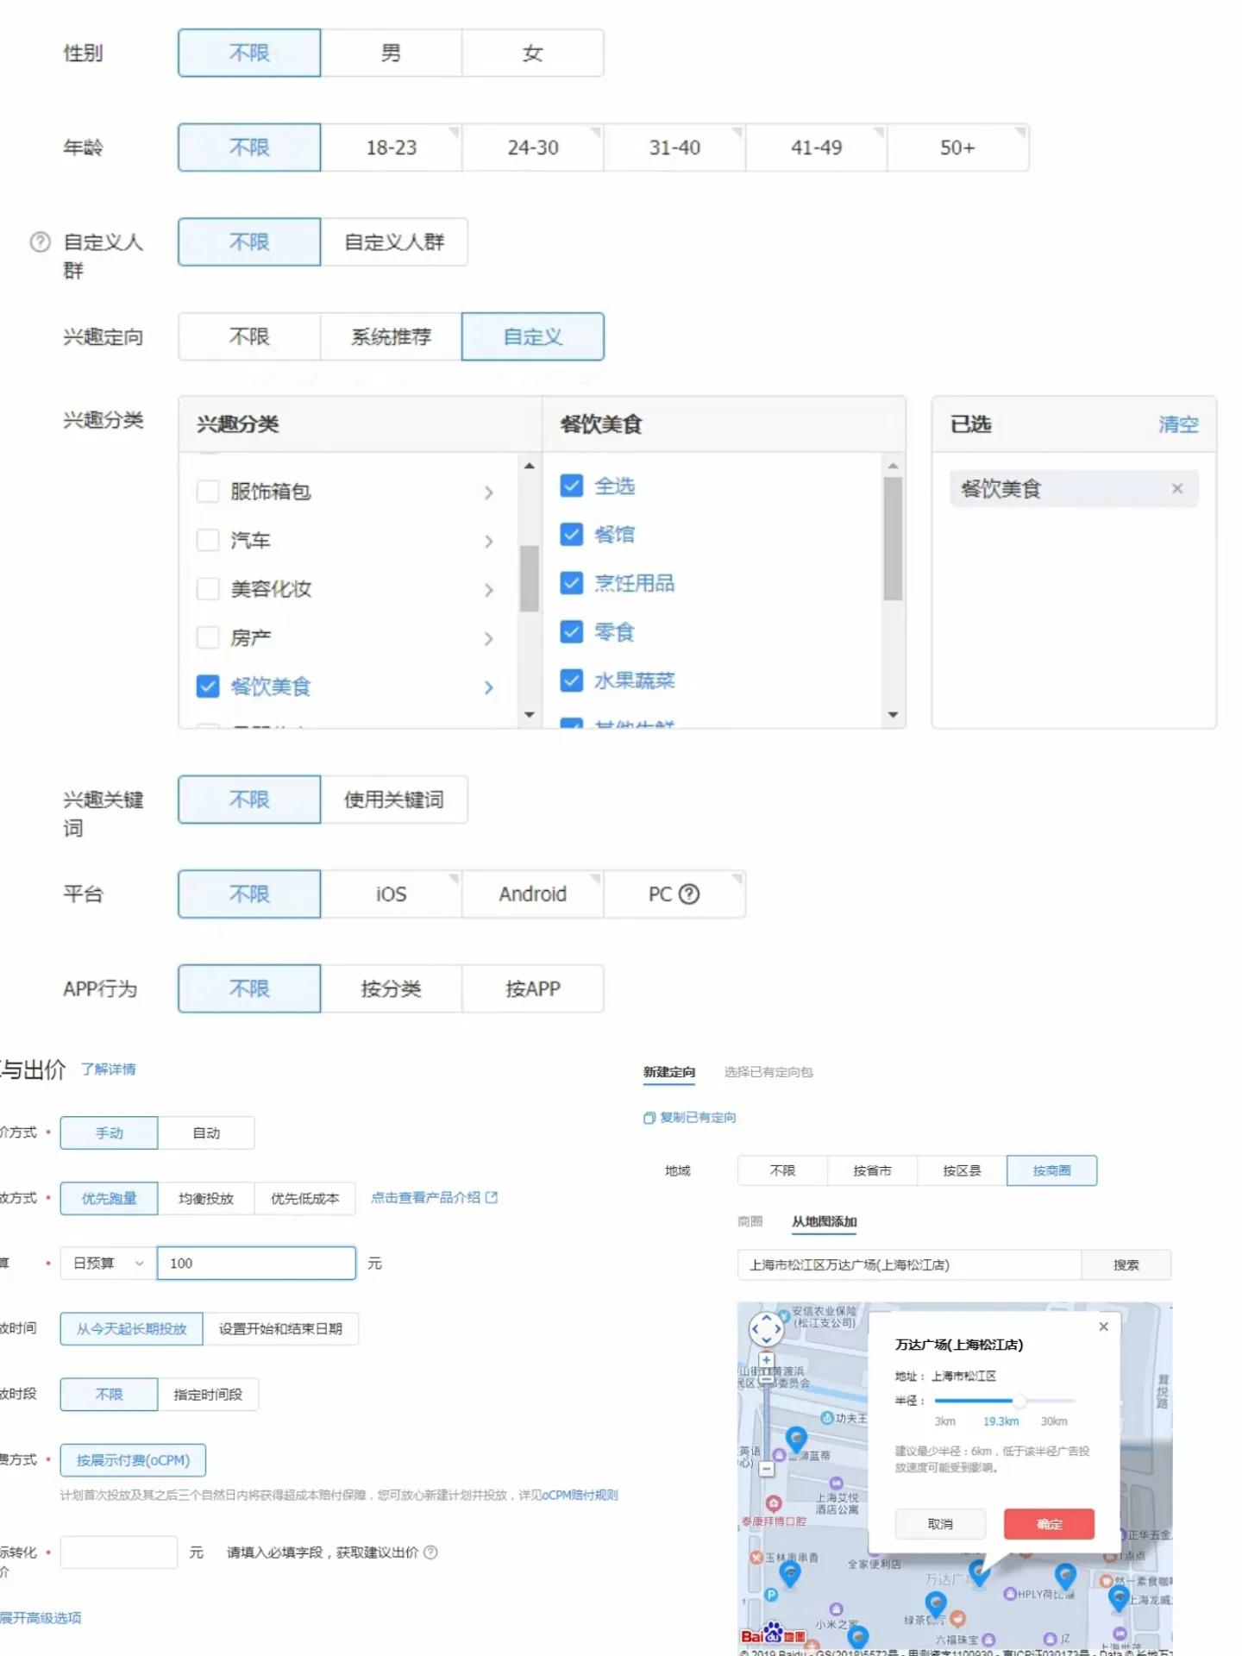This screenshot has width=1242, height=1656.
Task: Select 按分类 for APP行为
Action: click(392, 989)
